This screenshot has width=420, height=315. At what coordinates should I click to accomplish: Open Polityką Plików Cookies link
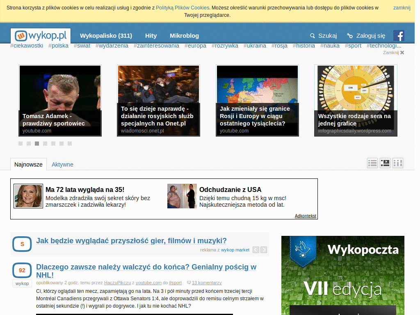pyautogui.click(x=183, y=8)
